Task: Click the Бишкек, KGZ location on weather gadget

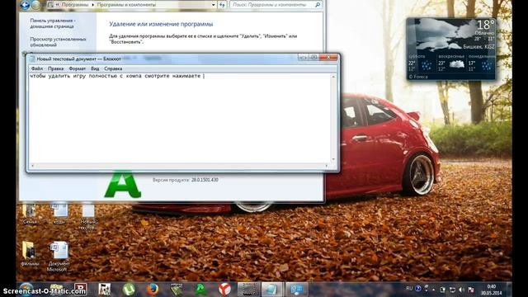Action: pyautogui.click(x=478, y=47)
